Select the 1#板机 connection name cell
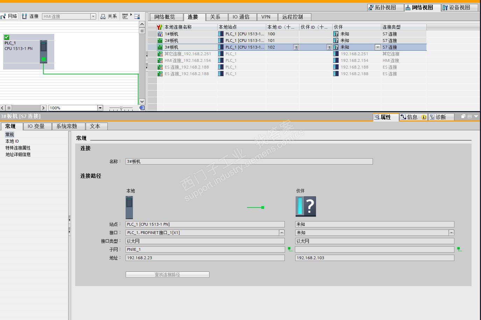This screenshot has height=320, width=481. (x=190, y=34)
